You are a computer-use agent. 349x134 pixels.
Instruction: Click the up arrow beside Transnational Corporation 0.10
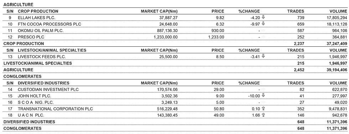click(263, 109)
